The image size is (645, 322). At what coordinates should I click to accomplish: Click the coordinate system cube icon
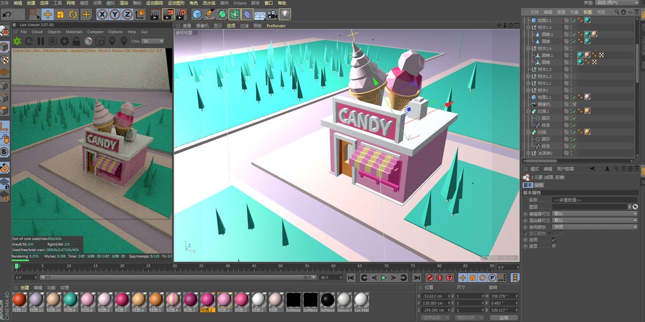[x=140, y=14]
